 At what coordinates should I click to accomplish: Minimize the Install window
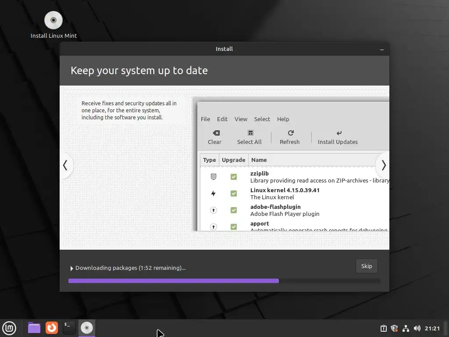pyautogui.click(x=382, y=49)
